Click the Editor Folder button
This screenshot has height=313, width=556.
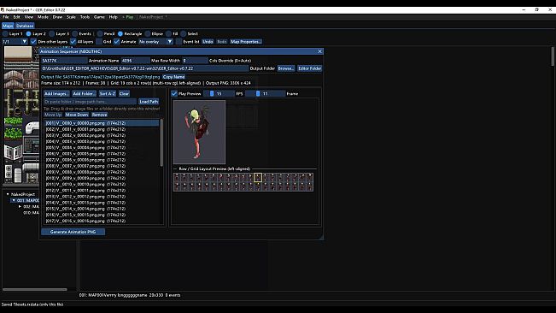coord(309,68)
